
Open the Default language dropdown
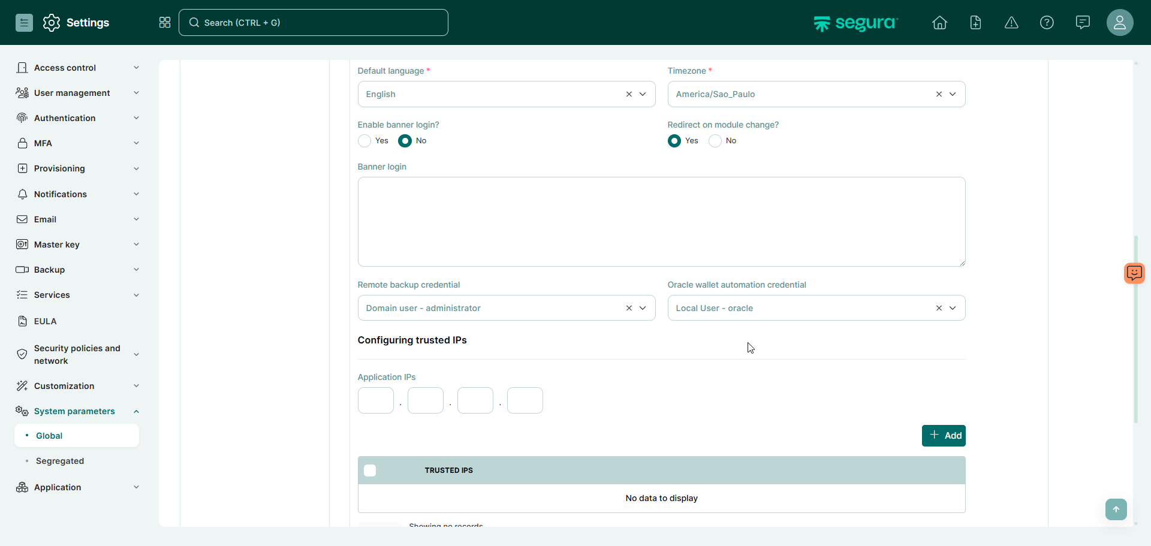(x=643, y=94)
